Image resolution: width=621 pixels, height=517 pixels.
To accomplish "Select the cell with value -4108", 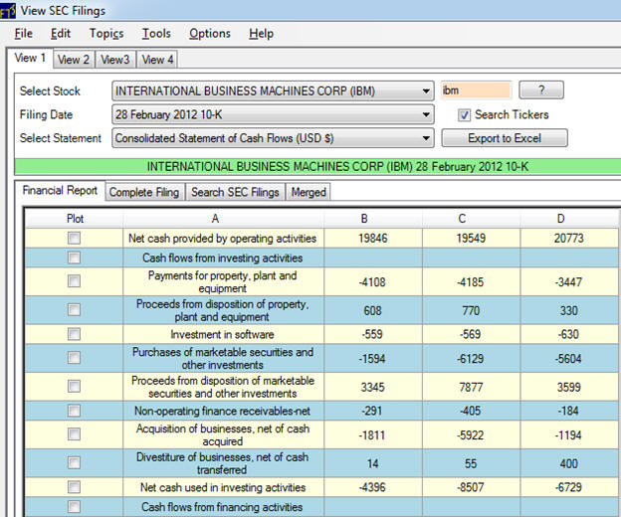I will click(372, 282).
